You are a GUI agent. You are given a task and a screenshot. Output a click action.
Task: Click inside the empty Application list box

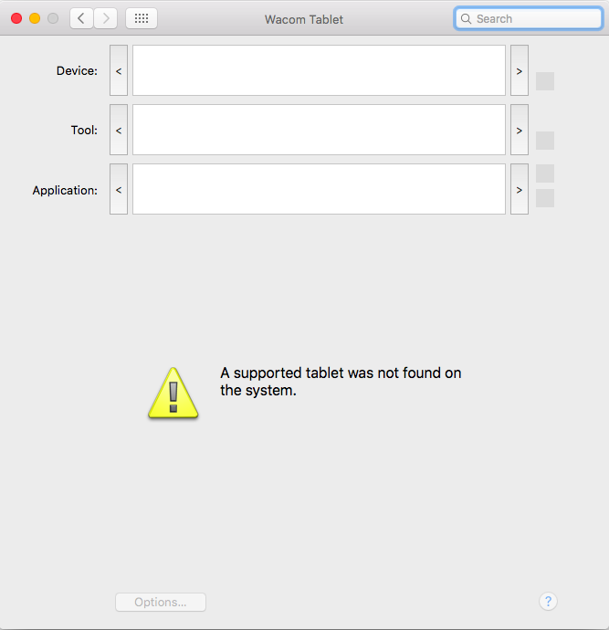pyautogui.click(x=319, y=189)
